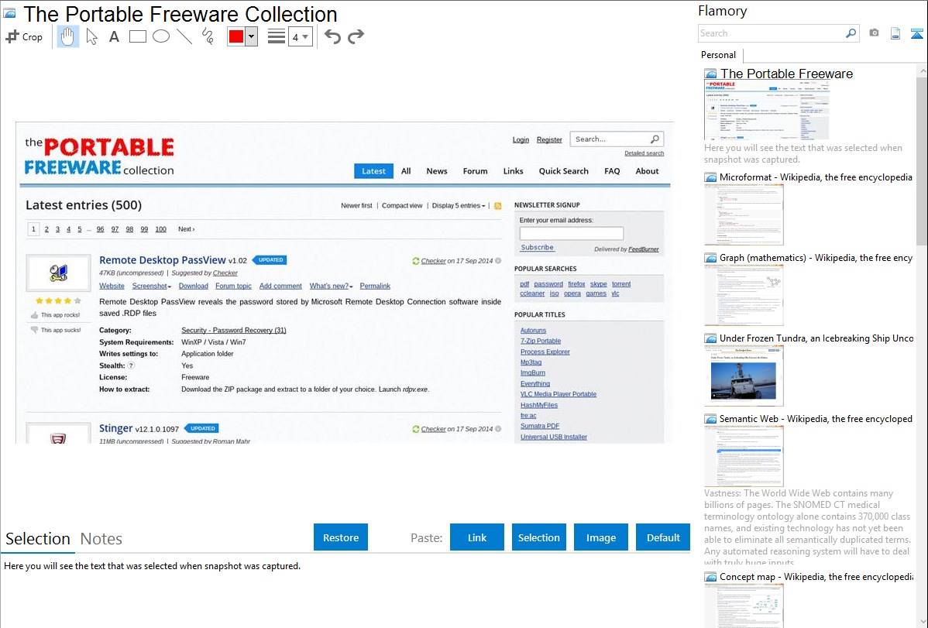Redo the last edit
The image size is (928, 628).
click(356, 36)
